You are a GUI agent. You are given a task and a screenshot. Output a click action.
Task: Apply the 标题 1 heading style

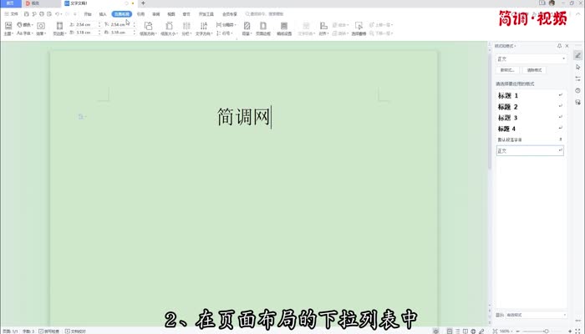(508, 96)
